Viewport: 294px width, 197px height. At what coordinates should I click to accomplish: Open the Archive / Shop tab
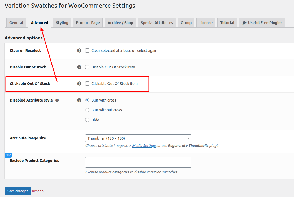click(120, 23)
